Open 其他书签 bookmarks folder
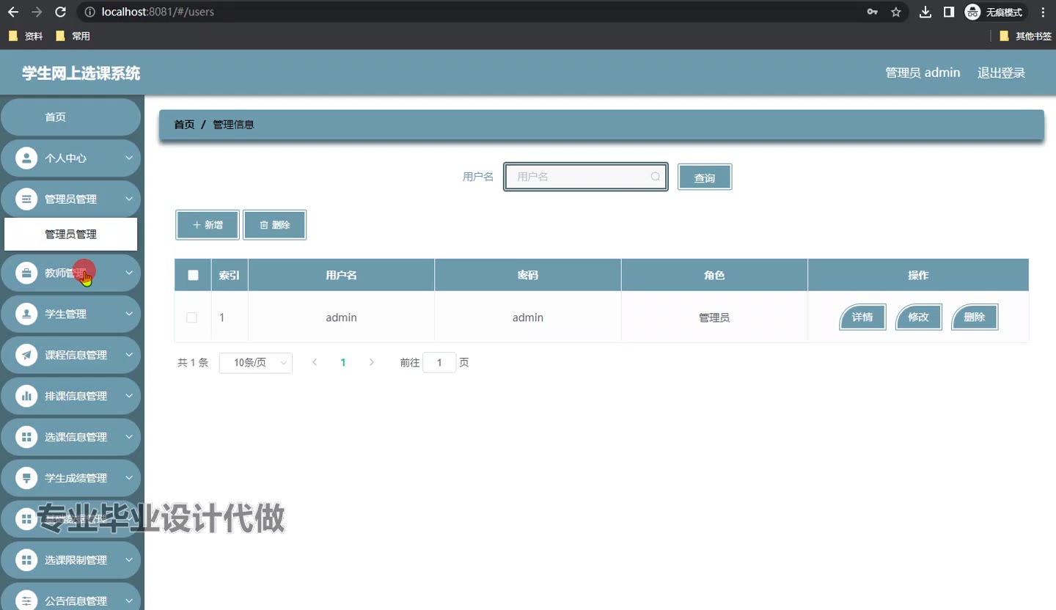The width and height of the screenshot is (1056, 610). (x=1025, y=36)
